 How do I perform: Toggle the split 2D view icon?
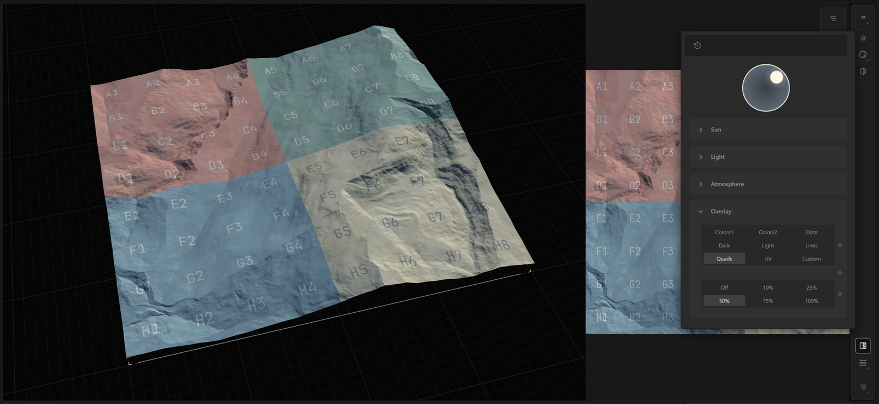tap(863, 346)
